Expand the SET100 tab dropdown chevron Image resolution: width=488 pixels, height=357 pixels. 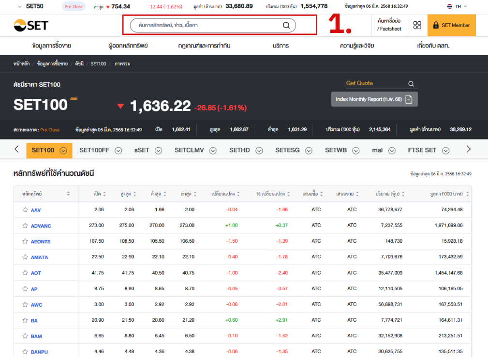click(x=63, y=151)
